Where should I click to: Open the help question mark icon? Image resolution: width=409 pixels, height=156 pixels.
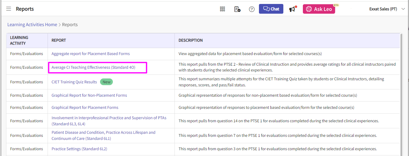[x=252, y=9]
